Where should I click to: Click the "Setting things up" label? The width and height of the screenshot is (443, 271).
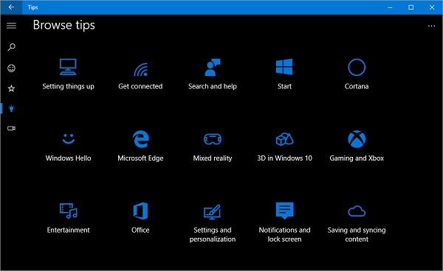pos(68,86)
